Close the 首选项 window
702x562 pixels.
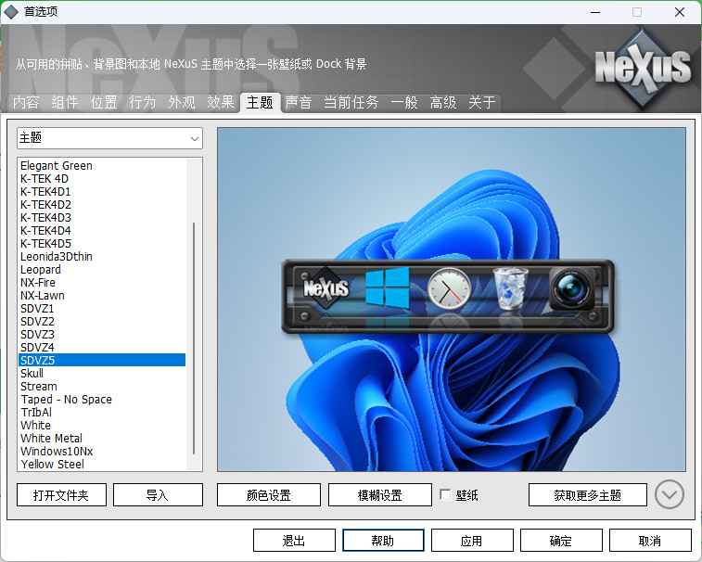point(680,12)
